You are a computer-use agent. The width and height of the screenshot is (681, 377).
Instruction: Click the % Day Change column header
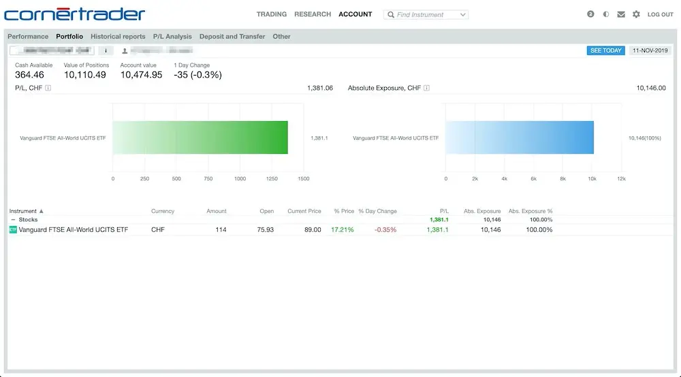click(x=377, y=211)
